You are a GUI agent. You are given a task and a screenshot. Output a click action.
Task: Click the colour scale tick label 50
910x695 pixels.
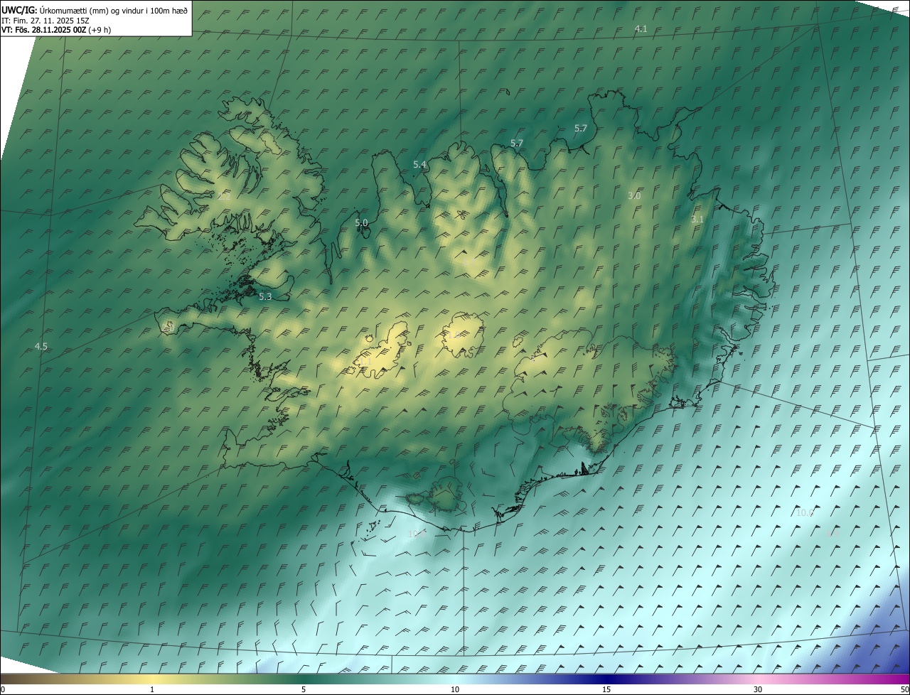point(904,689)
